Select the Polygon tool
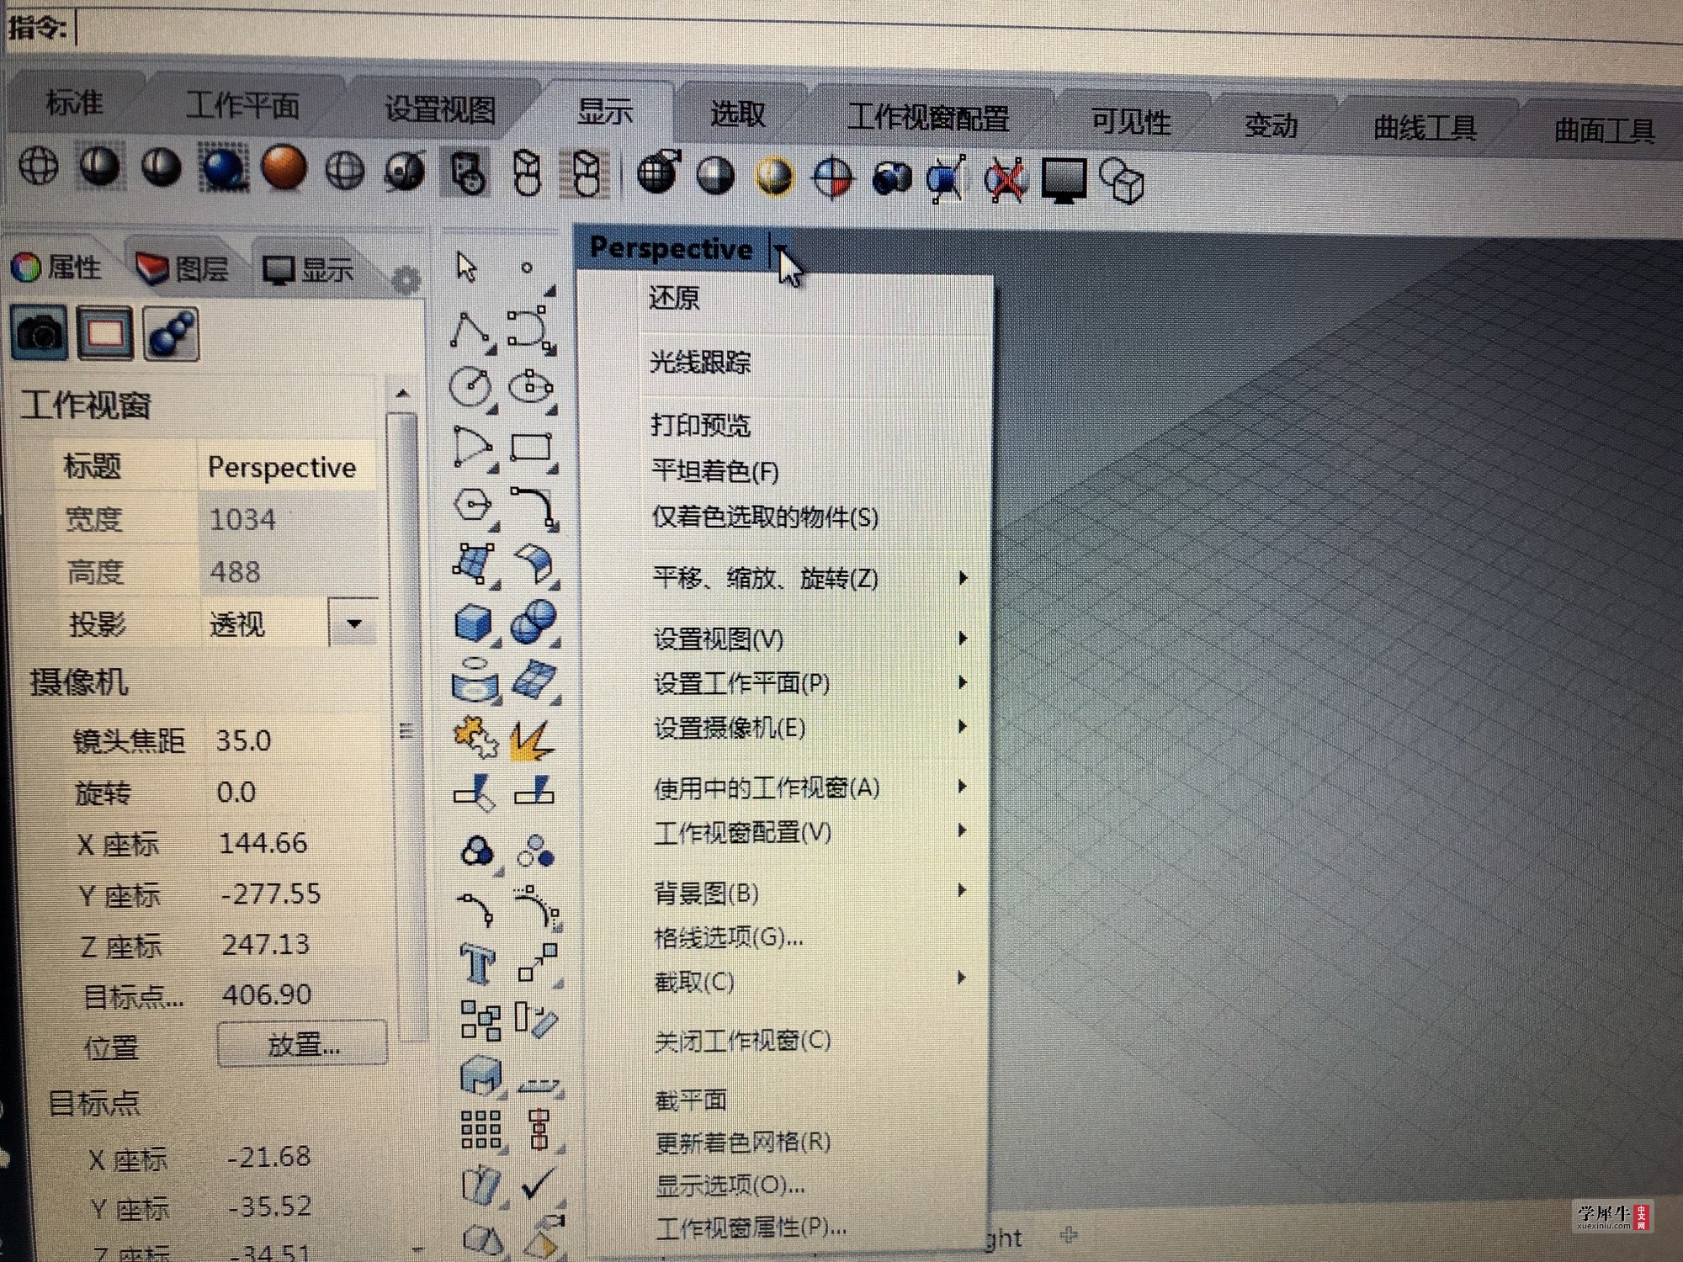 474,506
